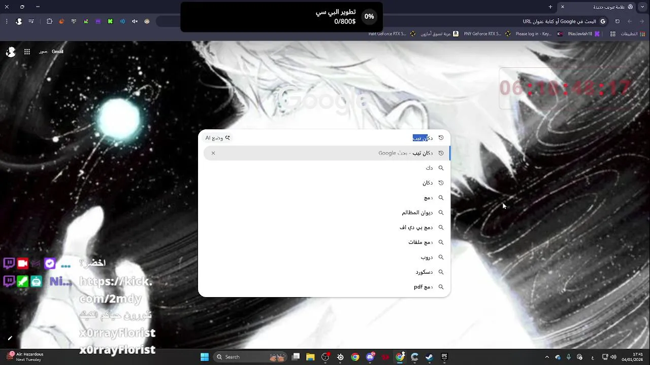Open the 'Air: Hazardous' weather widget
Viewport: 650px width, 365px height.
click(x=25, y=357)
